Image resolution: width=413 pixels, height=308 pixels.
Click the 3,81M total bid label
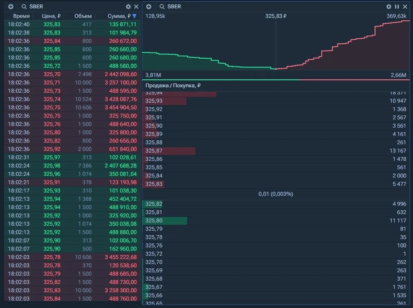point(153,75)
